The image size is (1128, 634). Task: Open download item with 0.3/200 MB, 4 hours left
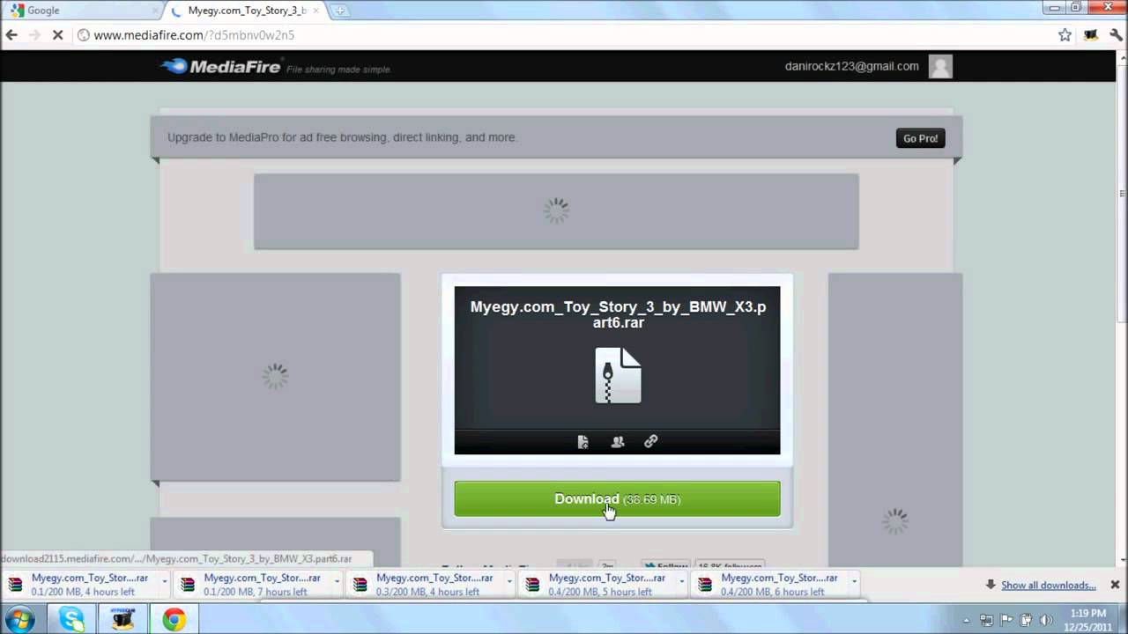pyautogui.click(x=423, y=585)
